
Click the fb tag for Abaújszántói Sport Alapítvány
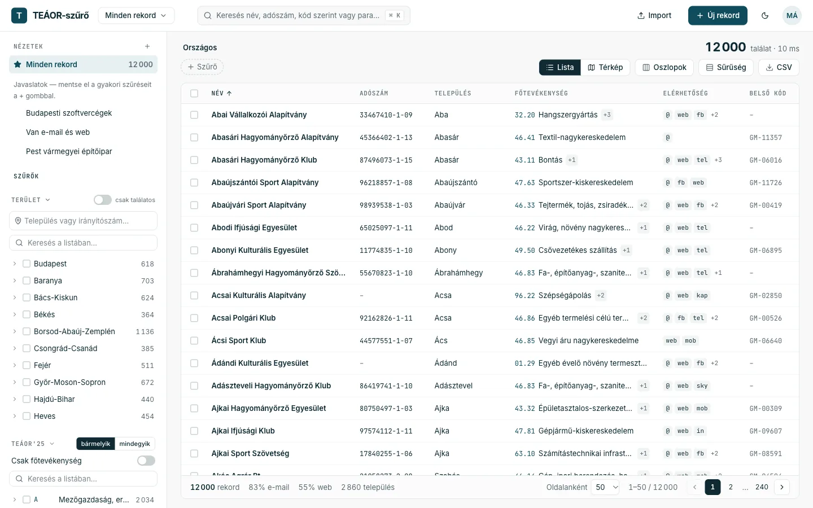point(681,182)
